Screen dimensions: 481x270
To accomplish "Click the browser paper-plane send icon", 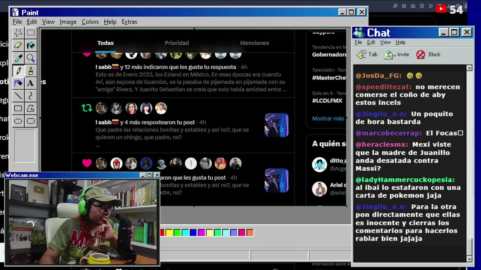I will click(431, 6).
